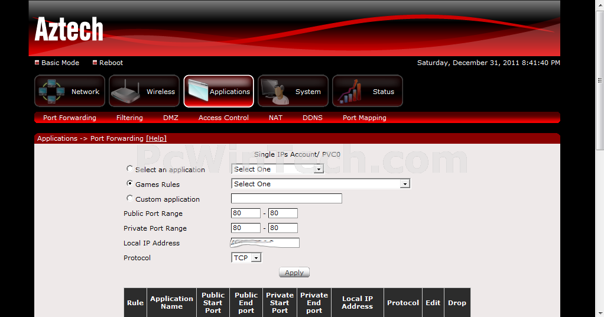604x317 pixels.
Task: Select the Games Rules radio button
Action: point(130,183)
